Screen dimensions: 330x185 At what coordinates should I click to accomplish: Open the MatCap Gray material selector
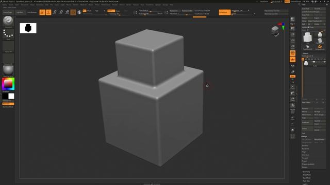click(x=8, y=71)
